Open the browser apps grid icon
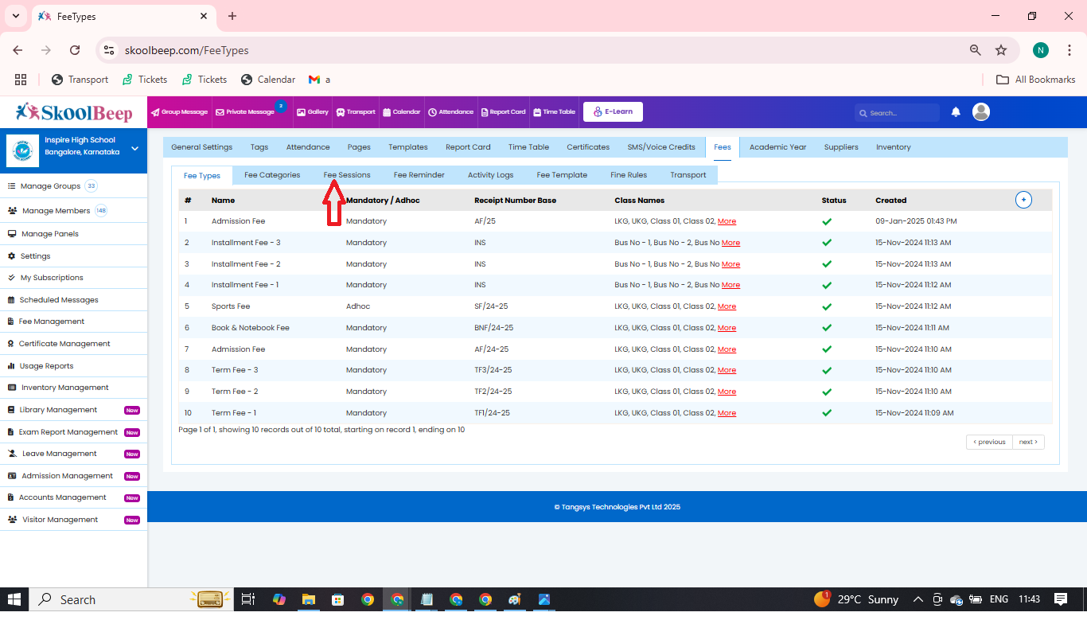 coord(21,80)
